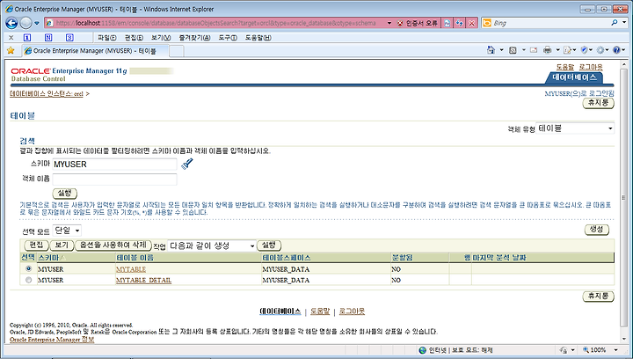Click the Print icon

(548, 50)
